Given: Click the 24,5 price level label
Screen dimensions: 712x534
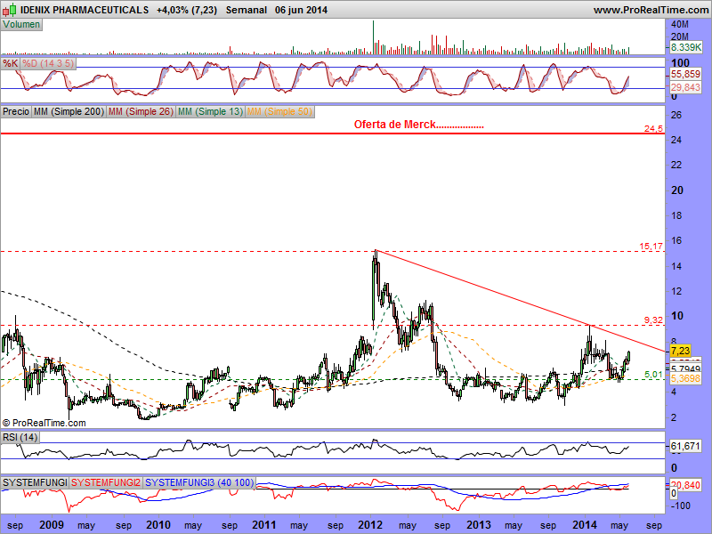Looking at the screenshot, I should click(653, 129).
